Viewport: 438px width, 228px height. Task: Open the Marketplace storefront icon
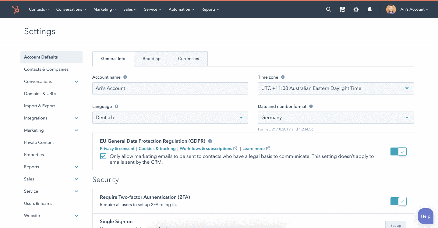tap(342, 9)
